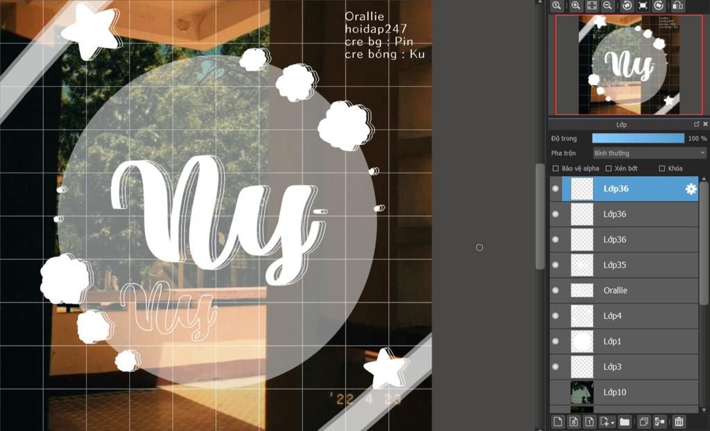This screenshot has width=710, height=431.
Task: Merge layer down icon
Action: click(x=660, y=422)
